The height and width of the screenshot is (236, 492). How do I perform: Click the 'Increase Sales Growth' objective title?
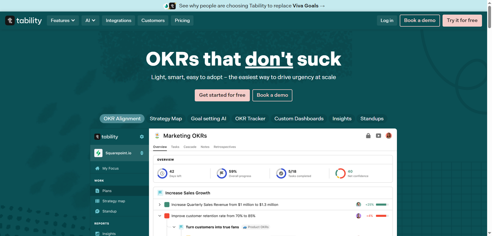[188, 193]
